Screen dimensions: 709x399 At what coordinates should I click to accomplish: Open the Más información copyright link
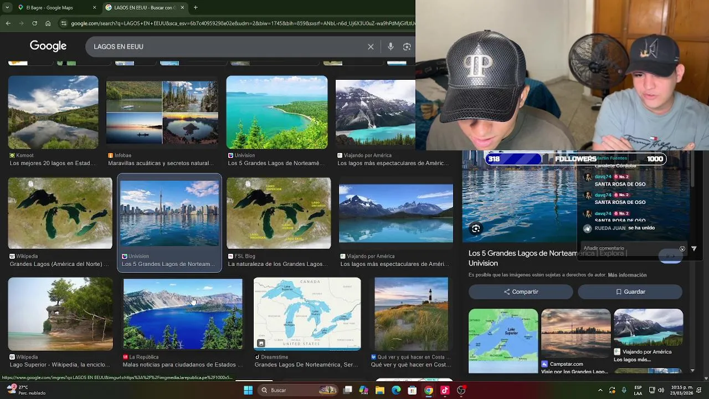pyautogui.click(x=627, y=275)
